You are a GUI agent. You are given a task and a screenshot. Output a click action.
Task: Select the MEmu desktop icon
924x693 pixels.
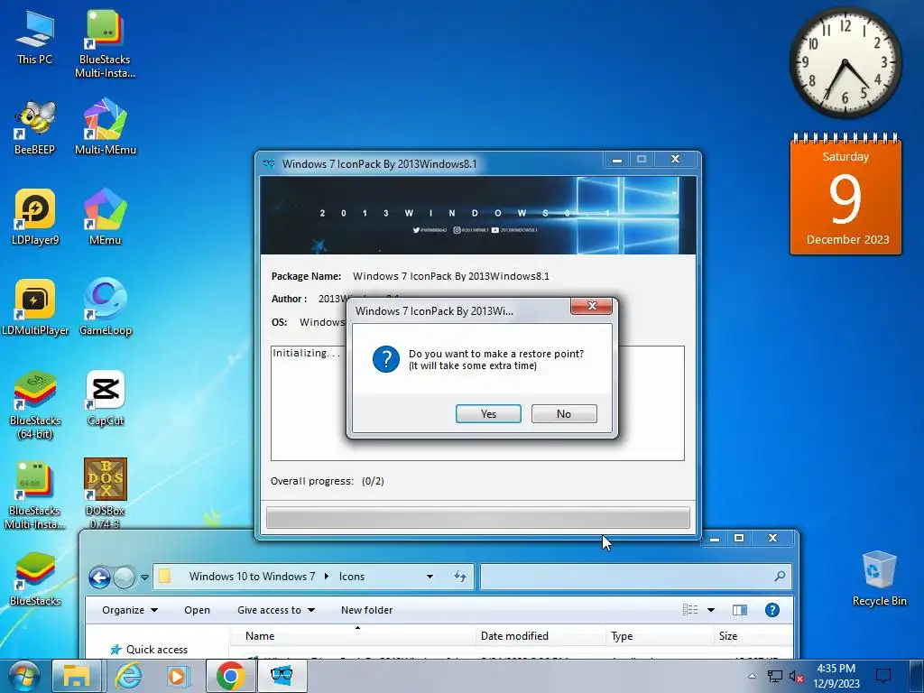point(106,217)
